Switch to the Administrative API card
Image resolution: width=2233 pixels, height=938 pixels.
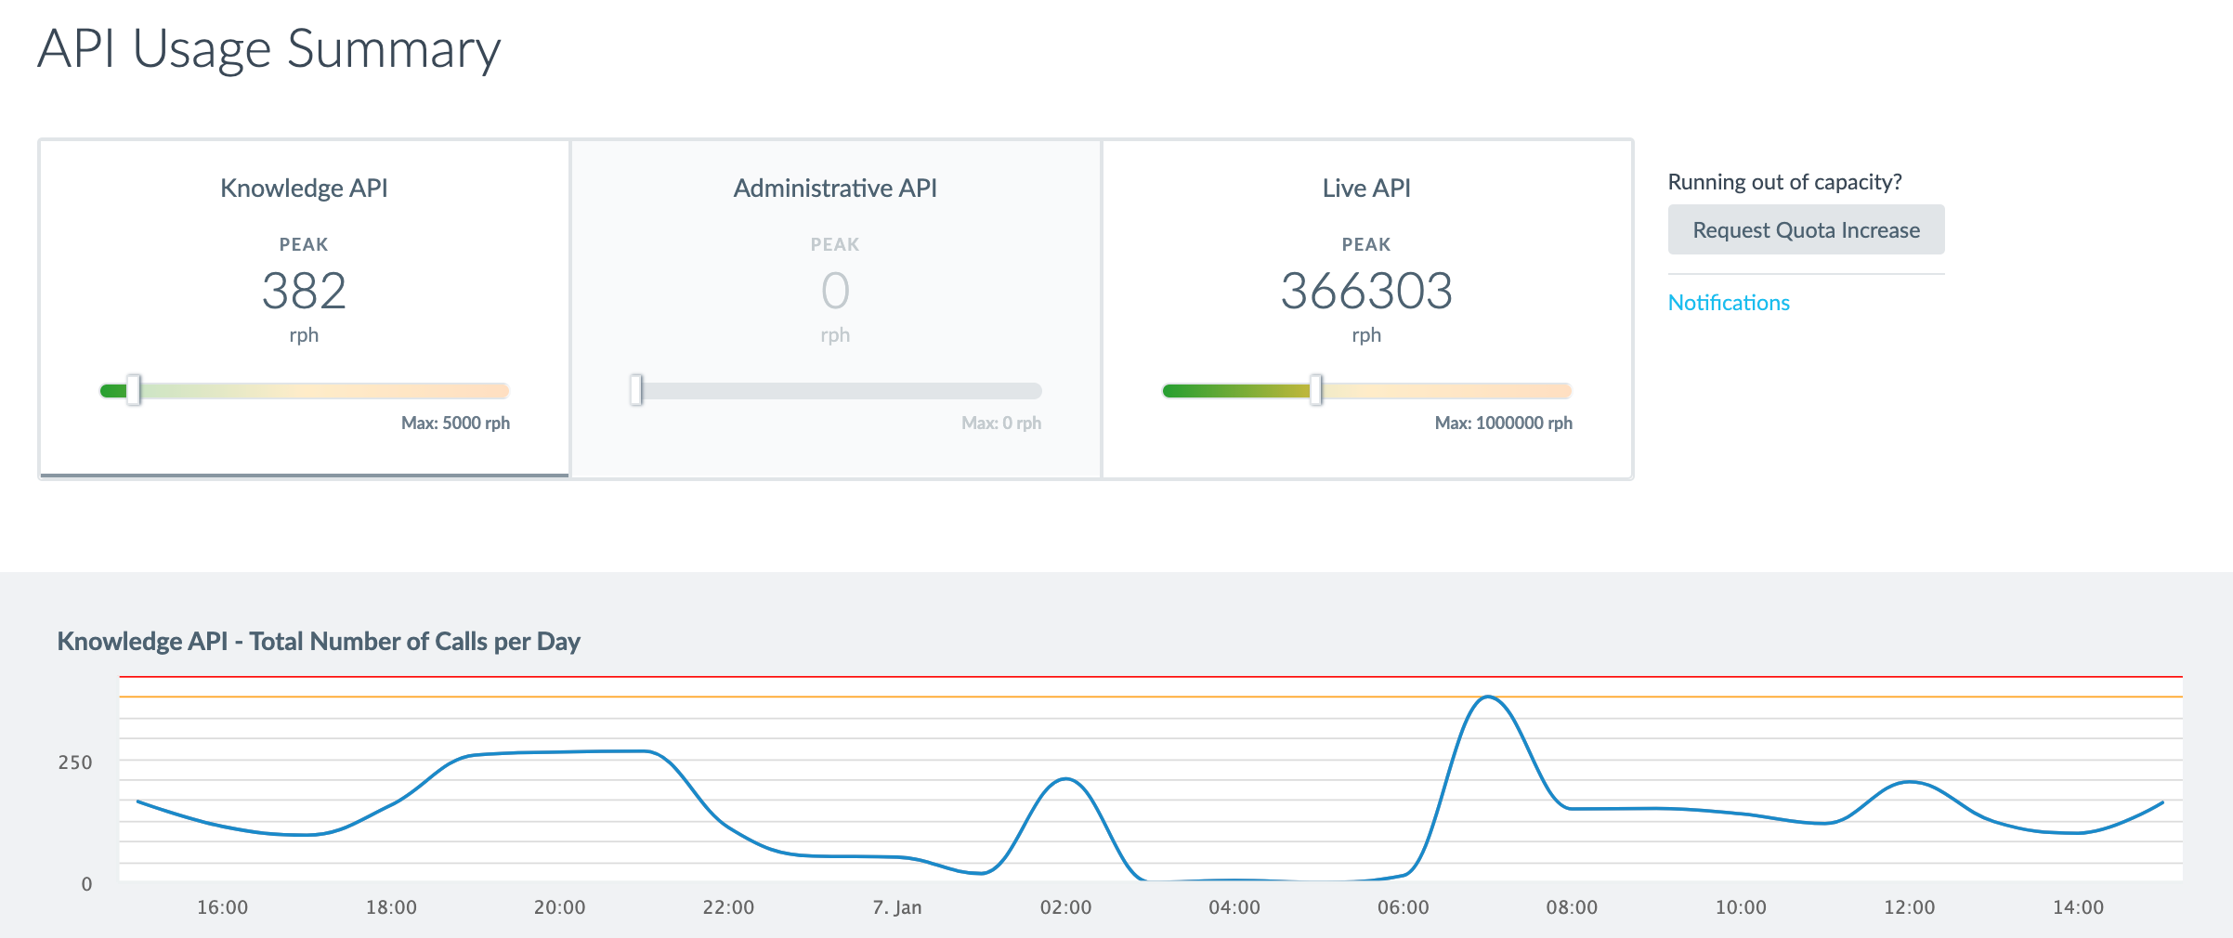point(835,308)
